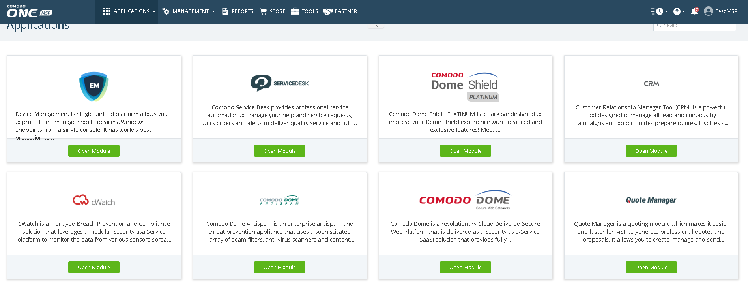Click the user avatar icon

tap(709, 11)
